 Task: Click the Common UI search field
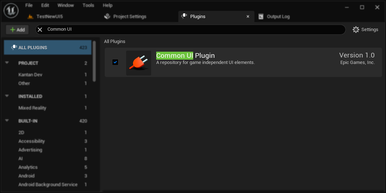[191, 30]
